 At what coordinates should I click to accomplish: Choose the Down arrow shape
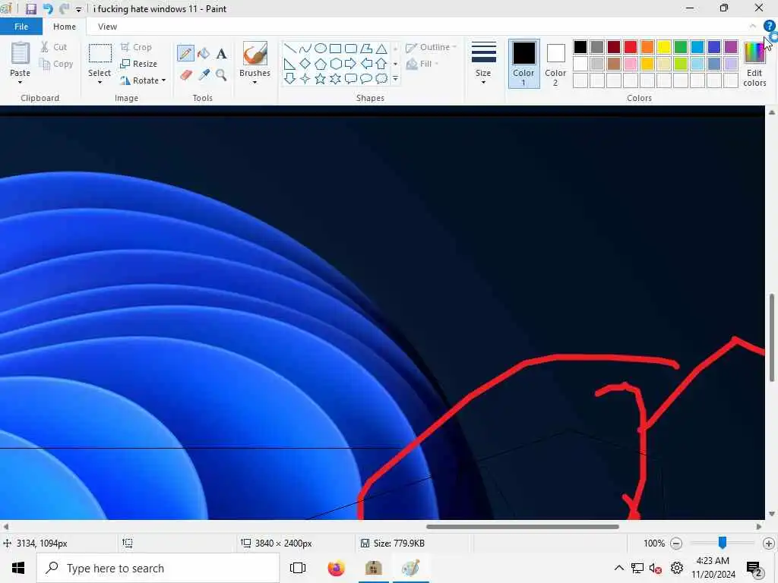pyautogui.click(x=290, y=78)
